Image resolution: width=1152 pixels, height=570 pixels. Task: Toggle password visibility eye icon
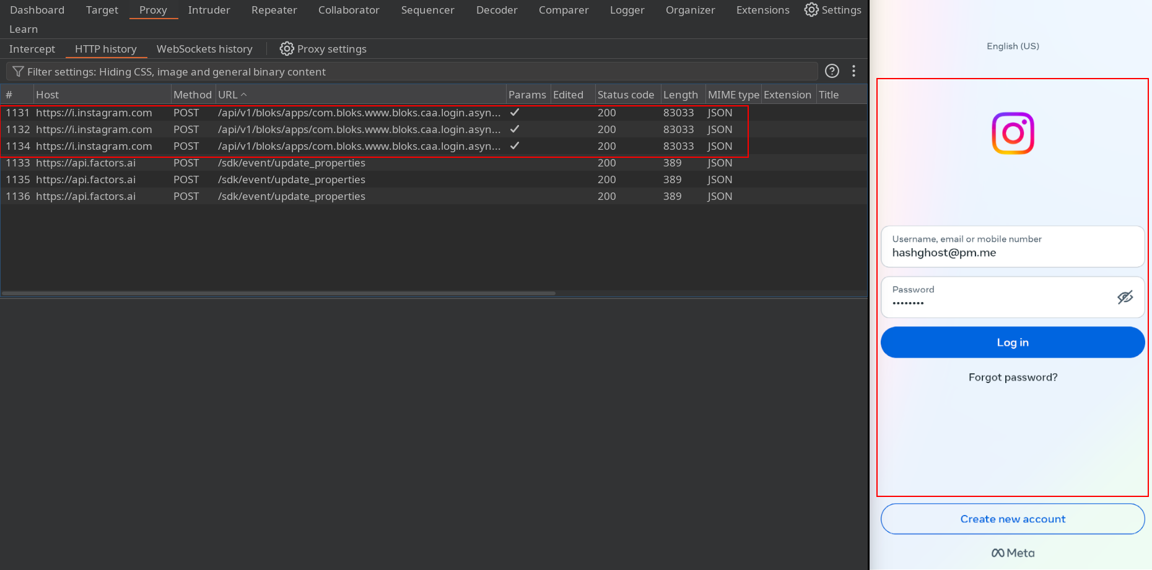(x=1125, y=297)
